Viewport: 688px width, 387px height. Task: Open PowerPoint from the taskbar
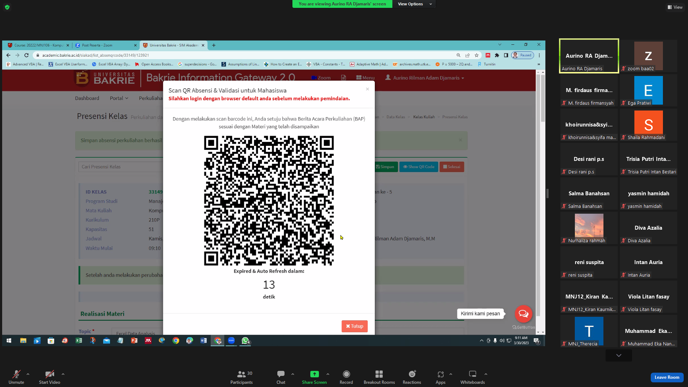[x=134, y=341]
